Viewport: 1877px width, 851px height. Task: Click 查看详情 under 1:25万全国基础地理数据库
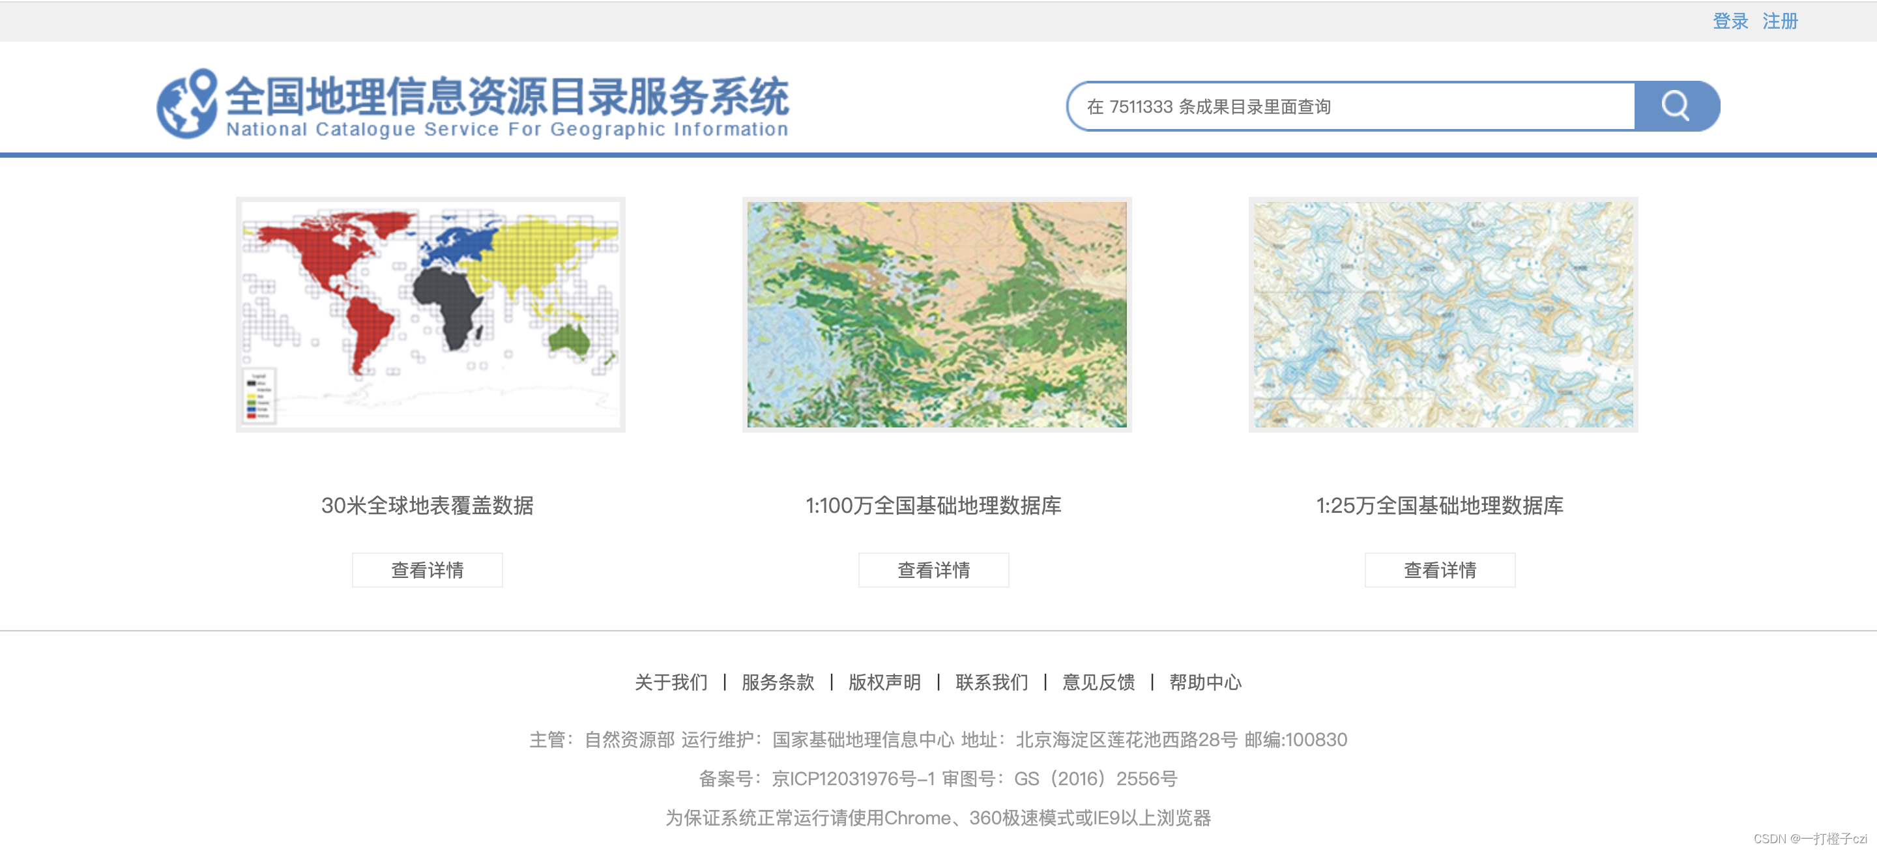(1440, 570)
